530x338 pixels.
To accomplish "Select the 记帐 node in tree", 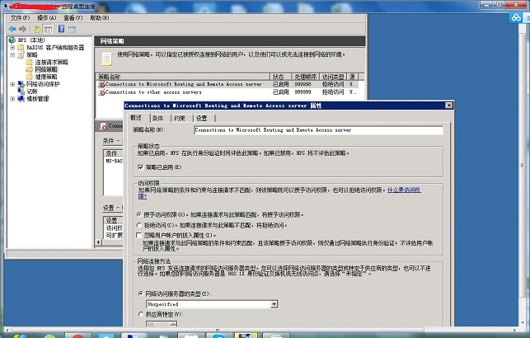I will pyautogui.click(x=32, y=92).
